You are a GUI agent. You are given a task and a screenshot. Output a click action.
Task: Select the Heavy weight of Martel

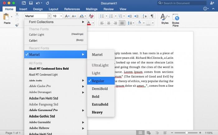pyautogui.click(x=101, y=112)
